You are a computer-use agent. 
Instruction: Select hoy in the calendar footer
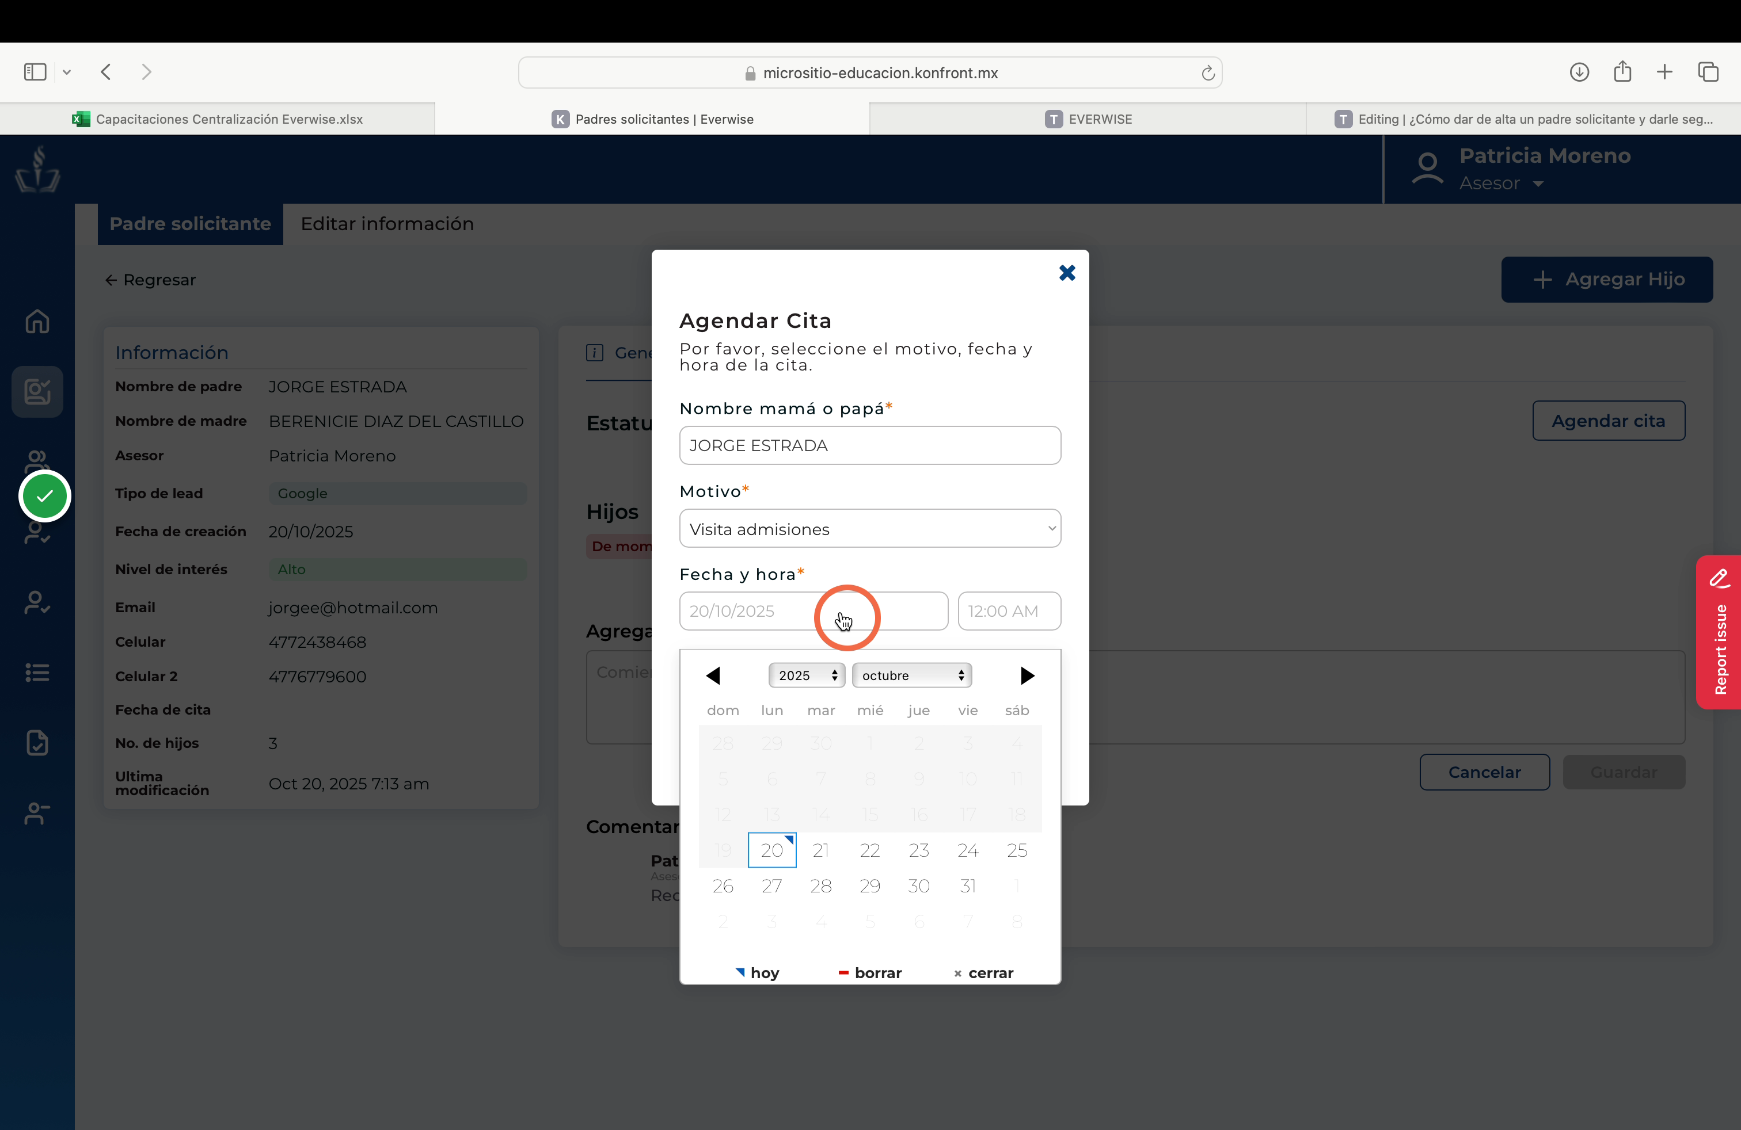tap(757, 973)
